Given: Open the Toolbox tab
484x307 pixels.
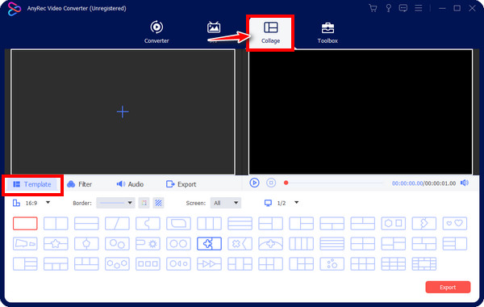Looking at the screenshot, I should (x=328, y=32).
